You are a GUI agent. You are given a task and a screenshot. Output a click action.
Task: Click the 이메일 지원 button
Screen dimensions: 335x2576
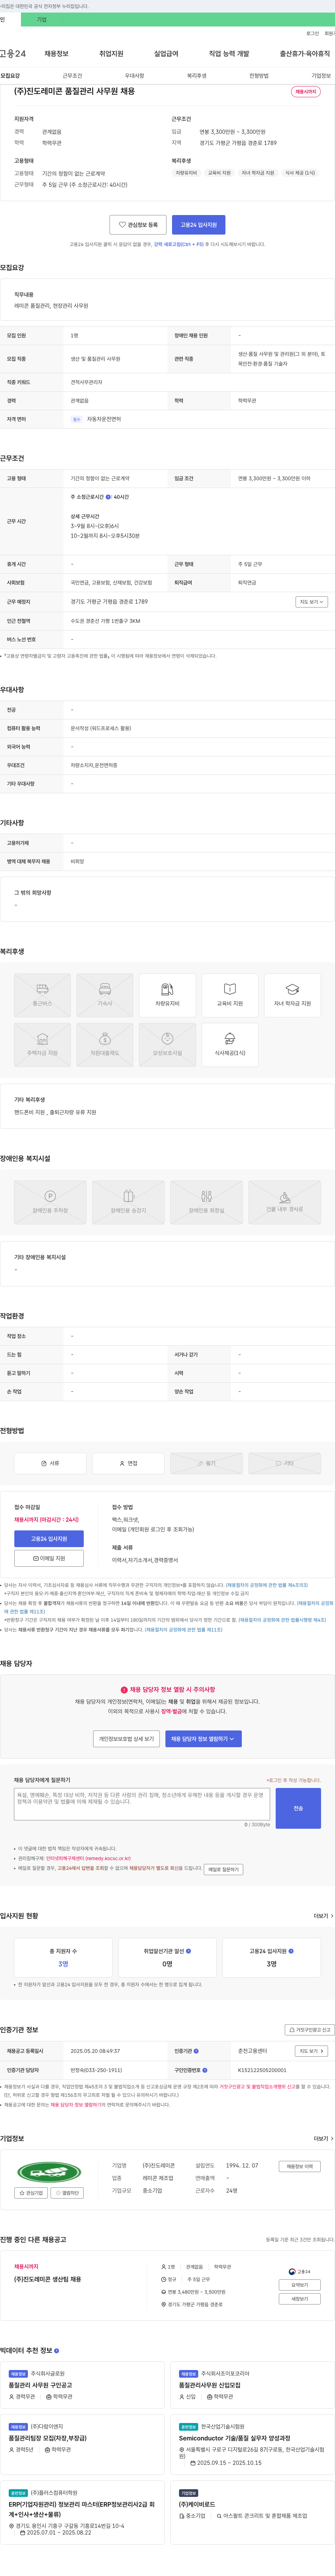click(x=49, y=1558)
